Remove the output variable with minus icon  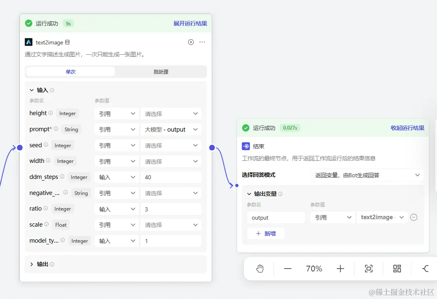pos(414,217)
